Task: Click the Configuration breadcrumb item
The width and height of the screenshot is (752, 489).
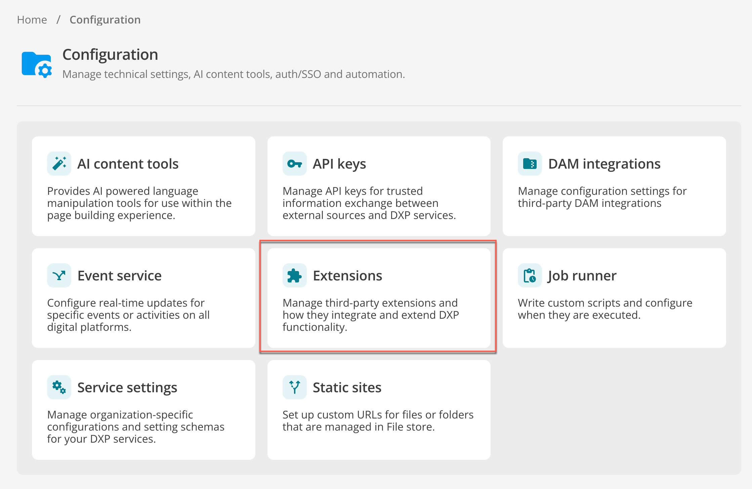Action: coord(105,19)
